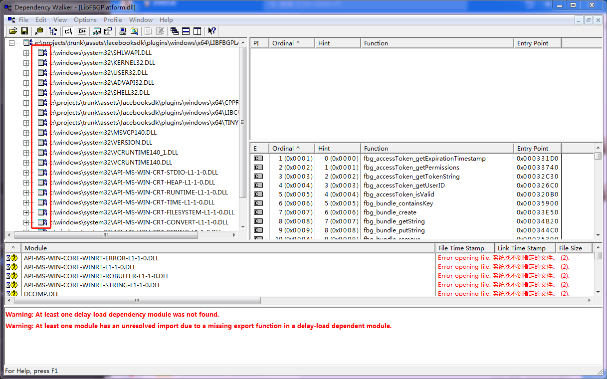
Task: Sort exports list by Entry Point column header
Action: point(537,148)
